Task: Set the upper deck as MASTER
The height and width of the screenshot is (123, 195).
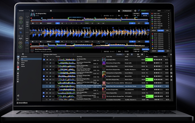Action: click(145, 16)
